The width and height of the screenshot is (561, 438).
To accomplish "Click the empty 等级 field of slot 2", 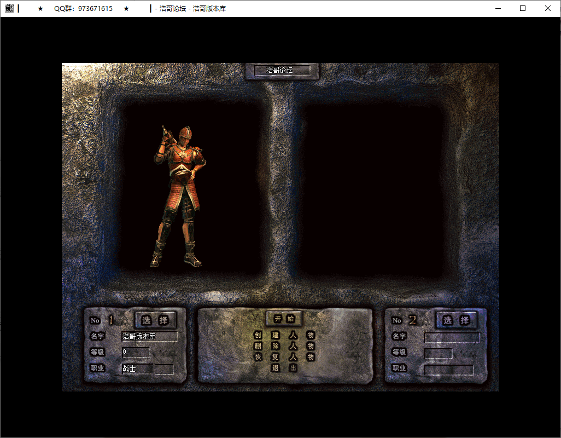I will (439, 354).
